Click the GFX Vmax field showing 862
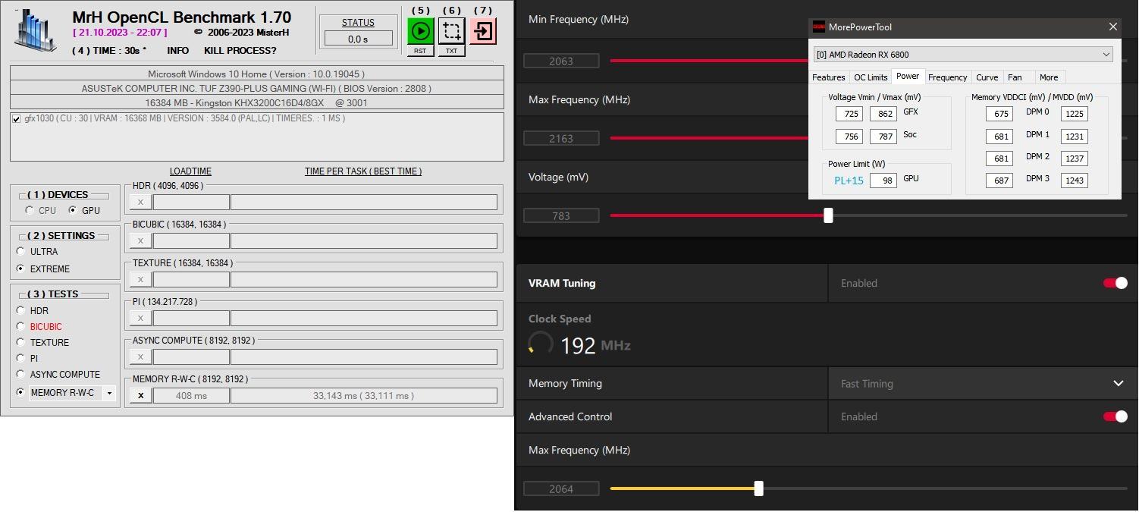The height and width of the screenshot is (512, 1139). click(883, 114)
